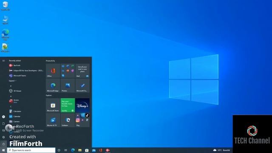Open Mail from the taskbar
This screenshot has width=272, height=153.
point(94,150)
